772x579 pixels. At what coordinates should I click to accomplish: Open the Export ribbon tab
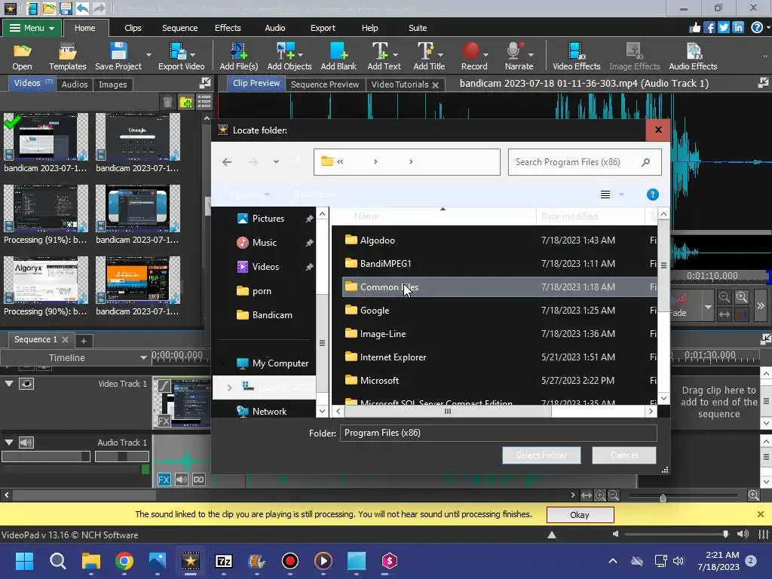[323, 28]
